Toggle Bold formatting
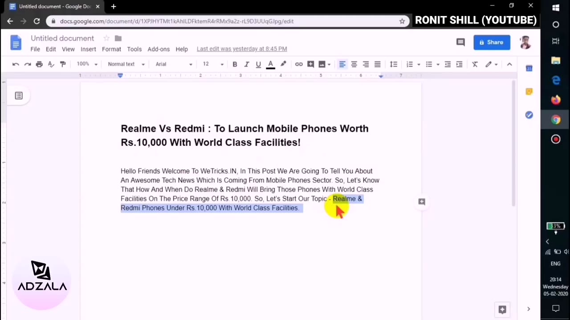The image size is (570, 320). [235, 64]
